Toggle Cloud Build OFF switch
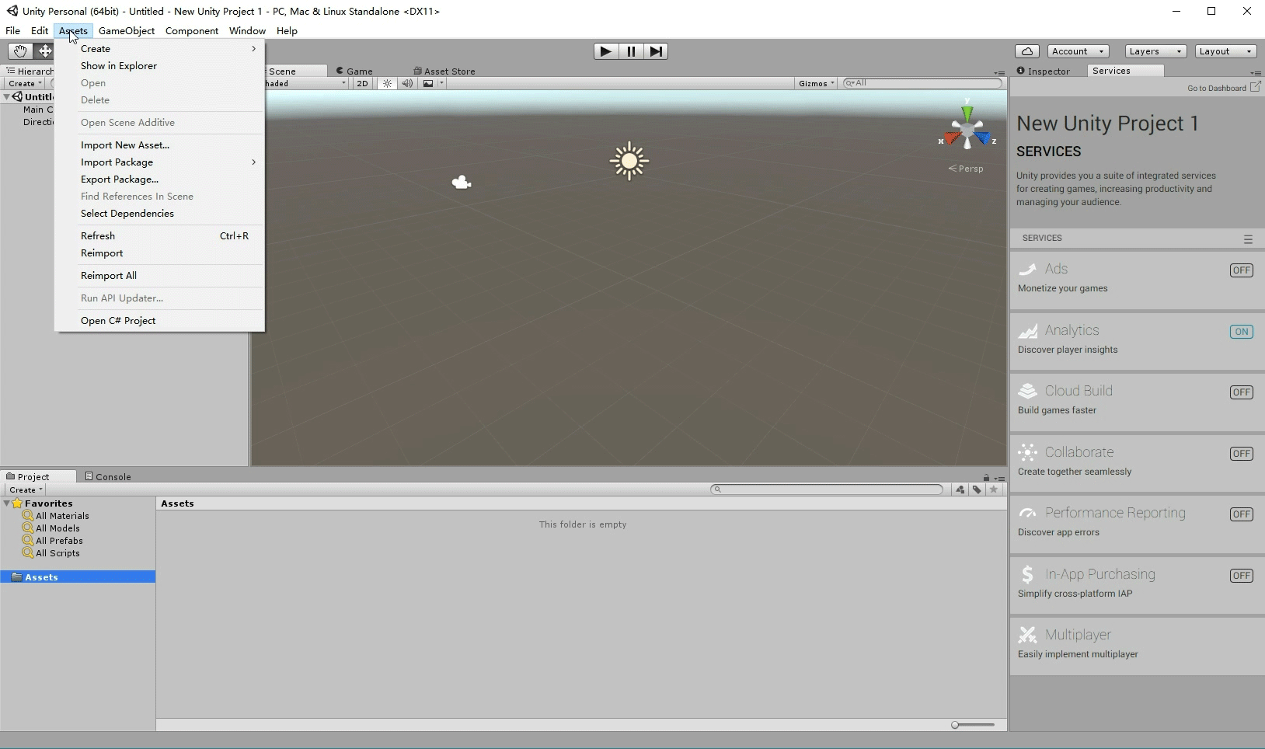 click(1241, 392)
